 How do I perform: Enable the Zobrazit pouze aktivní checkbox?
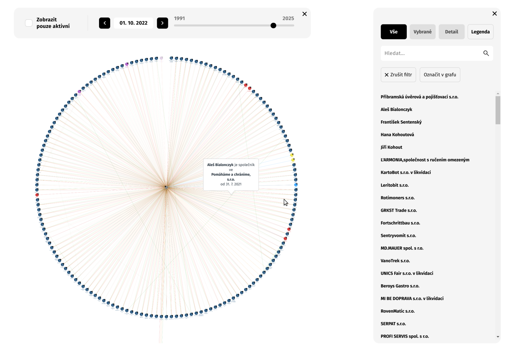click(x=29, y=23)
